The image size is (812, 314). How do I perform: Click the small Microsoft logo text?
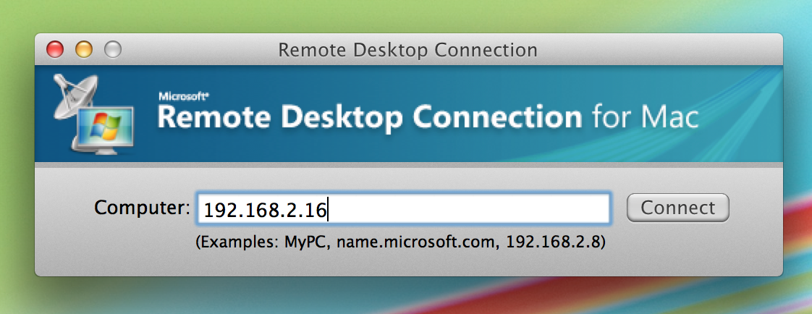point(178,96)
